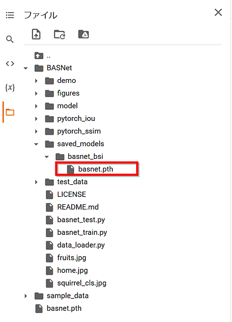Close the Files panel
Screen dimensions: 232x322
point(218,13)
